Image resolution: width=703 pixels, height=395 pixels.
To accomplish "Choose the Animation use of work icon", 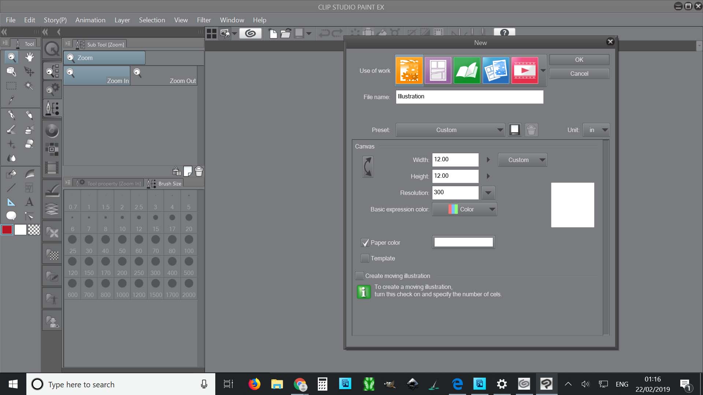I will pos(525,70).
